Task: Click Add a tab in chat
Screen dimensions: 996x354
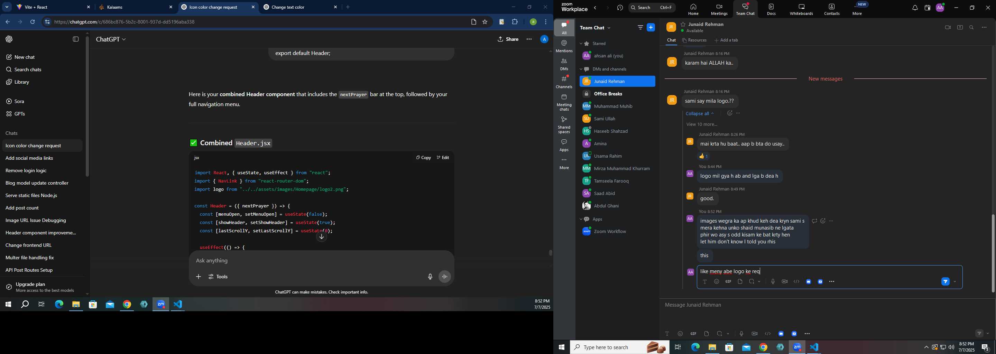Action: tap(726, 40)
